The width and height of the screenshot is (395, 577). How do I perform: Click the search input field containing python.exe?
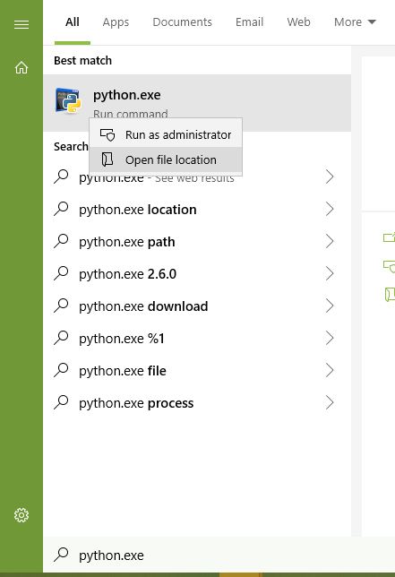219,555
